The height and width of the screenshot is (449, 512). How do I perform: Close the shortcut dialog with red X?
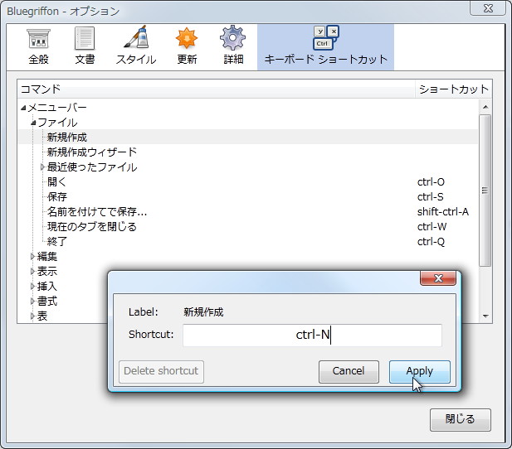pyautogui.click(x=438, y=278)
